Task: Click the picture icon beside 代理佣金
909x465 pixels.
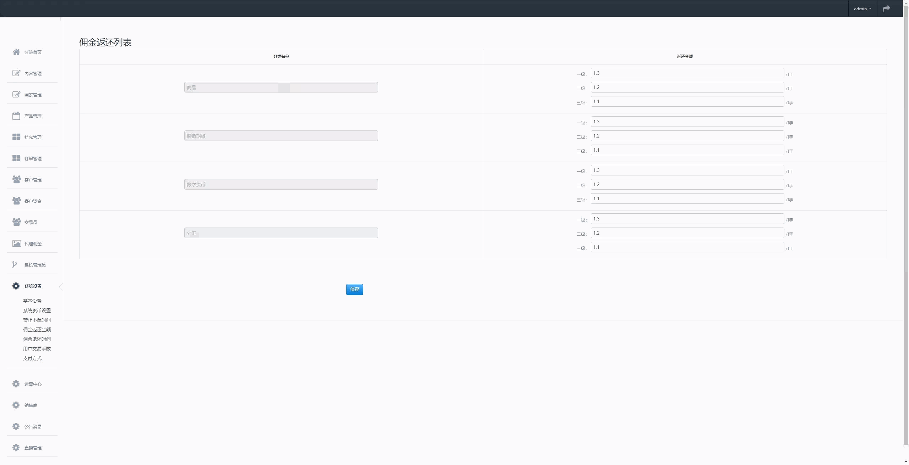Action: coord(16,243)
